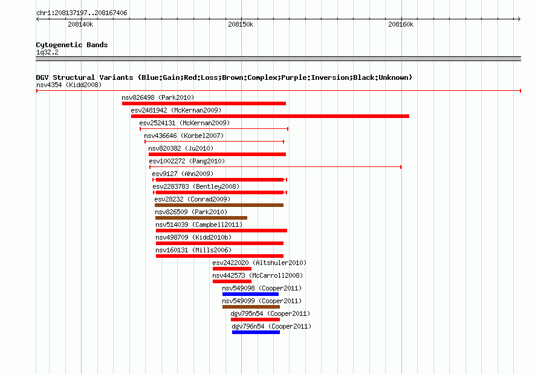Image resolution: width=538 pixels, height=374 pixels.
Task: Click the DGV Structural Variants track title
Action: coord(224,77)
